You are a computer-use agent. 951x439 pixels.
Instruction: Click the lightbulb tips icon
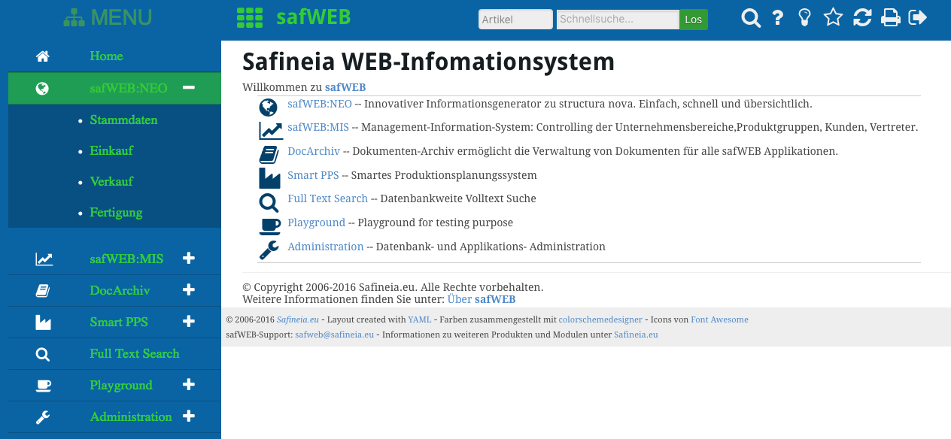805,18
